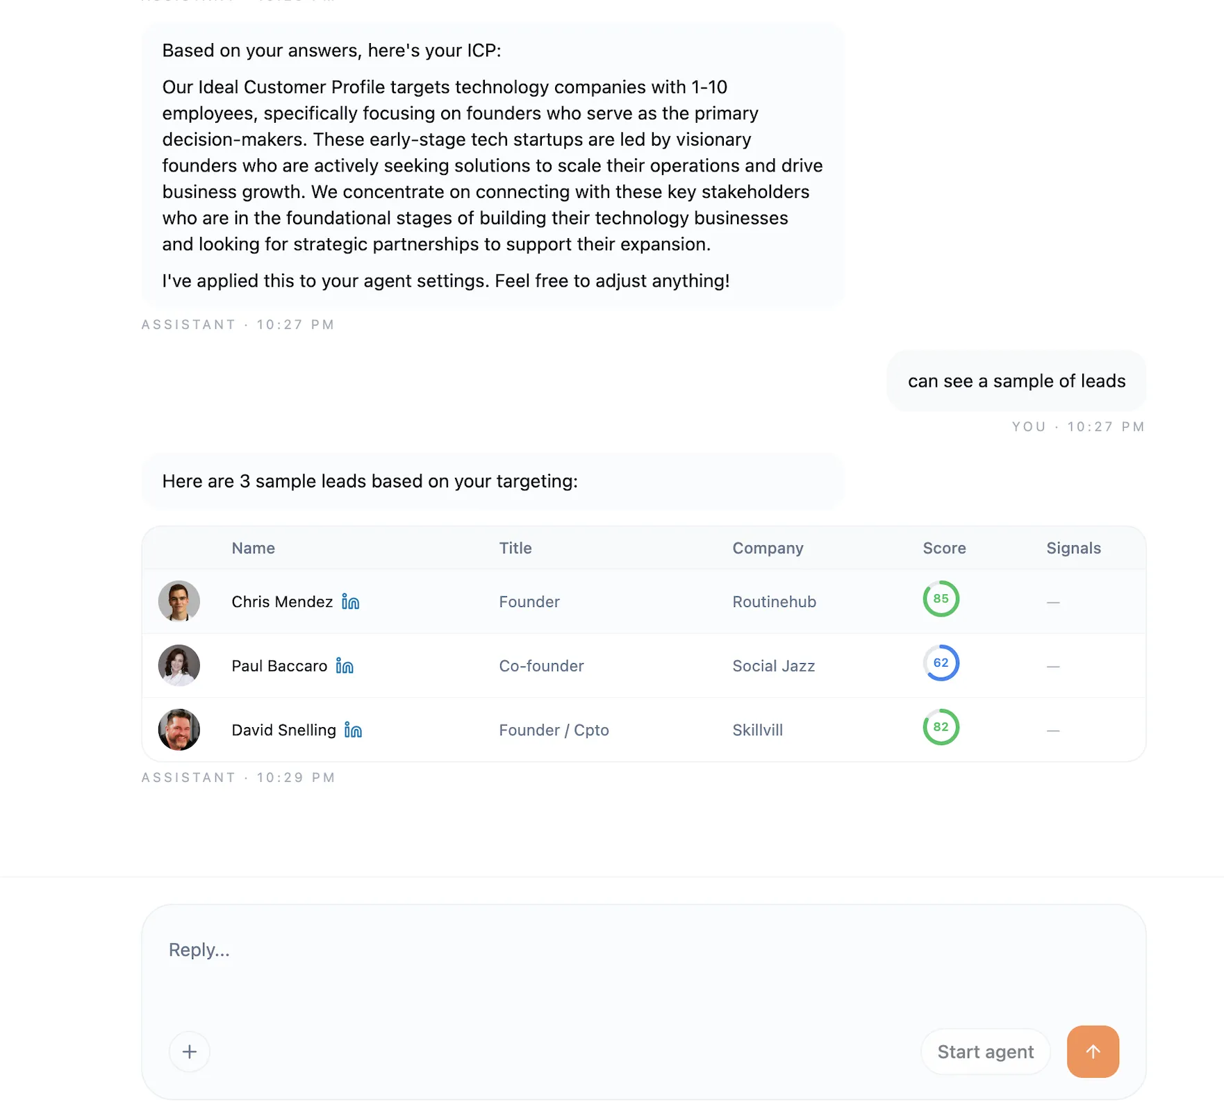Sort leads by the Name column
Image resolution: width=1224 pixels, height=1118 pixels.
[x=253, y=548]
